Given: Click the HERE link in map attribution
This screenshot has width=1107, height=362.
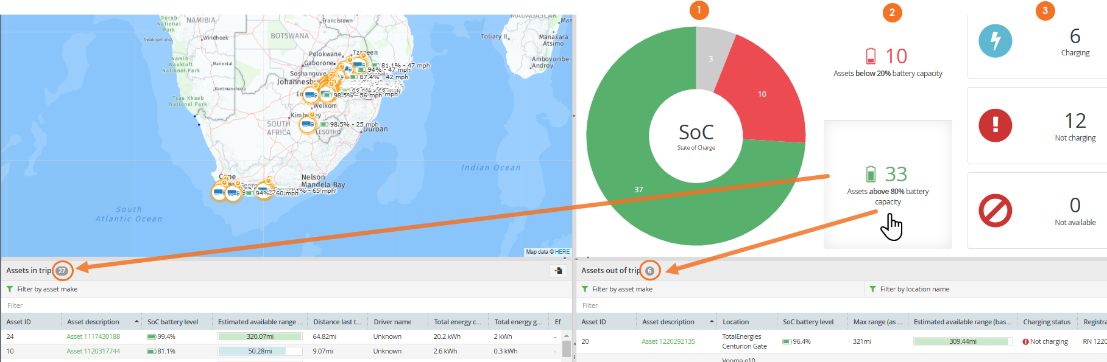Looking at the screenshot, I should (562, 252).
